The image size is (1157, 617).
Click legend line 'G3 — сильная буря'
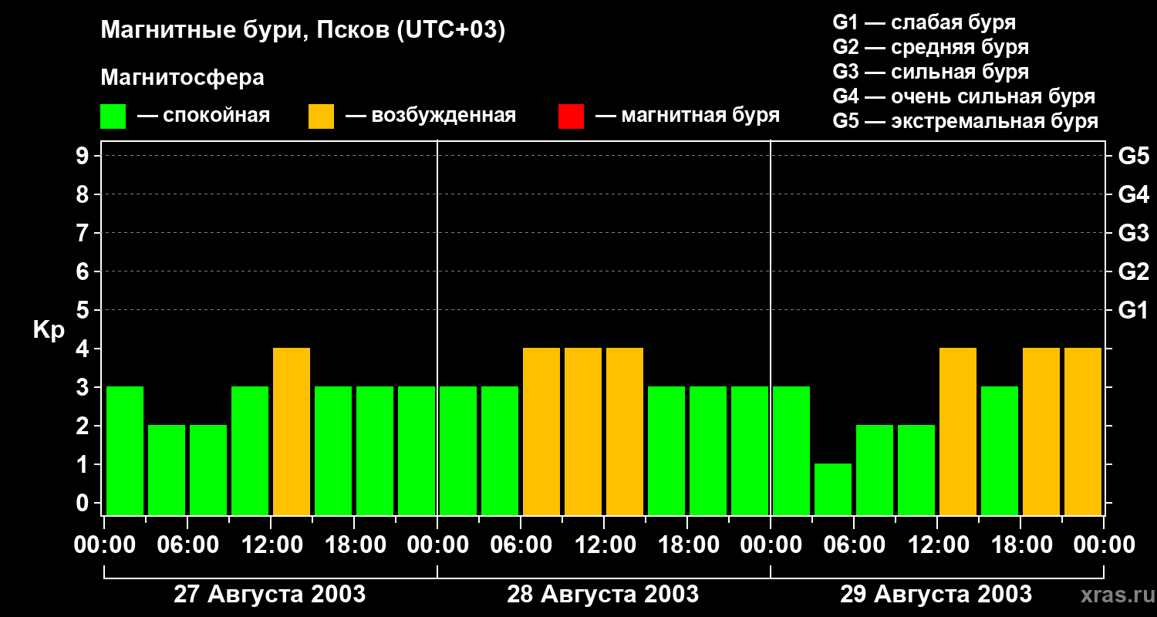[930, 72]
